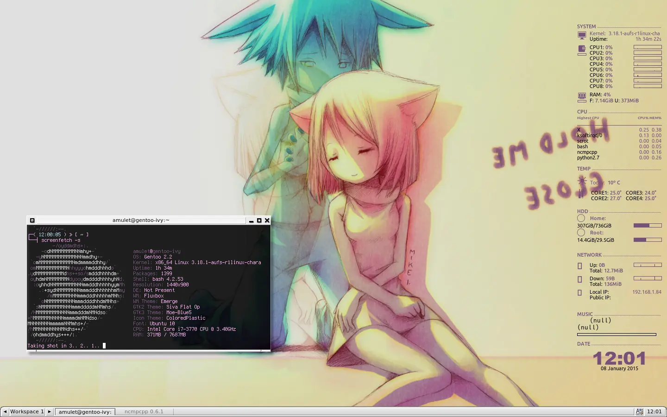
Task: Click the circle icon beside Home disk
Action: click(x=581, y=218)
